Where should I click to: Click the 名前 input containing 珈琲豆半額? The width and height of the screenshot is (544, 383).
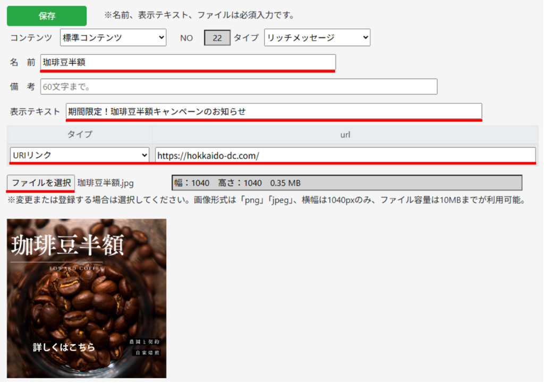pos(188,63)
